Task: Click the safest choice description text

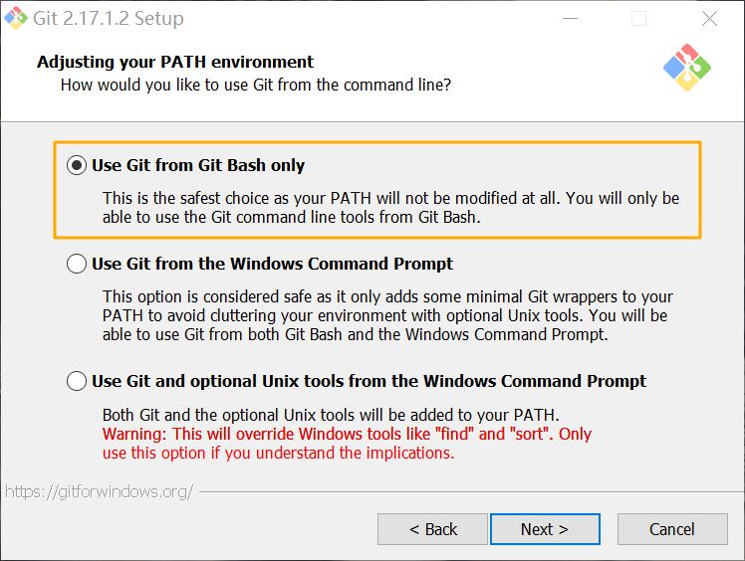Action: click(390, 208)
